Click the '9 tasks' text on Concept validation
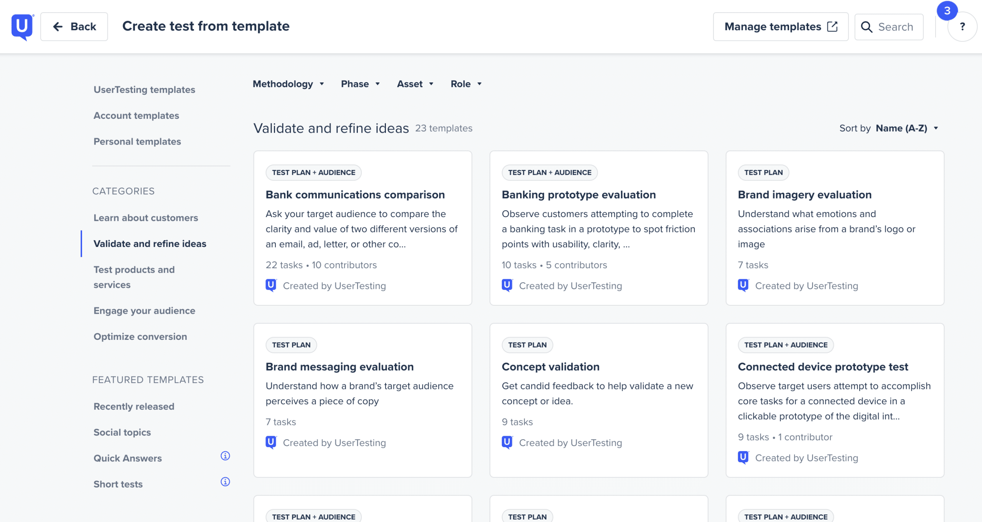Viewport: 982px width, 522px height. tap(517, 422)
